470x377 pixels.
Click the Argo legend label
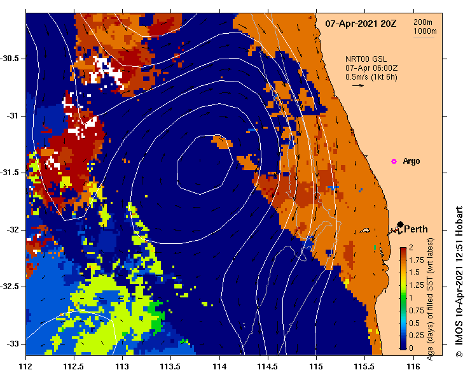411,161
